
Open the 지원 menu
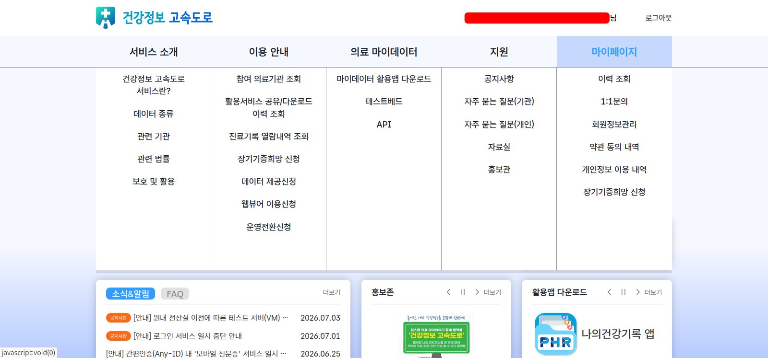499,52
